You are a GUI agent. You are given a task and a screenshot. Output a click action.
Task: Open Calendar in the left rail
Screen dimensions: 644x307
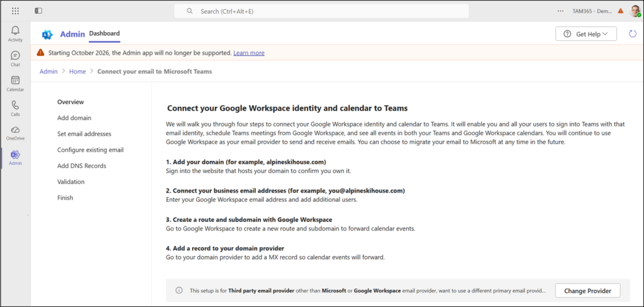tap(15, 84)
